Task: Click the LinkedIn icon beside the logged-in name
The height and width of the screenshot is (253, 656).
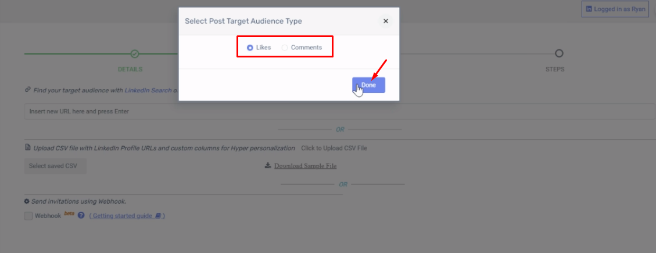Action: [x=589, y=9]
